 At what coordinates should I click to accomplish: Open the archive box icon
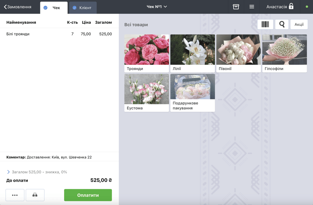click(236, 7)
